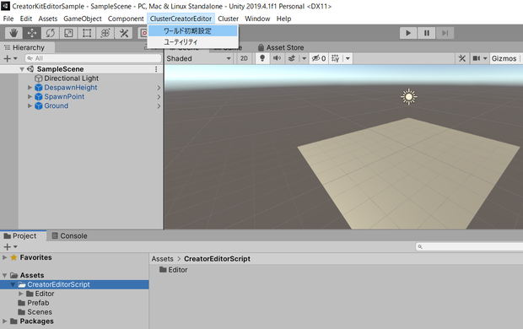
Task: Select the Rotate tool
Action: click(x=51, y=33)
